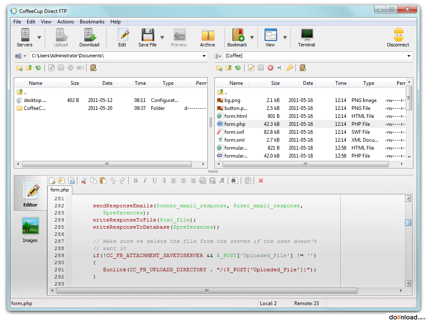The height and width of the screenshot is (321, 428).
Task: Click permissions key icon in remote toolbar
Action: point(290,68)
